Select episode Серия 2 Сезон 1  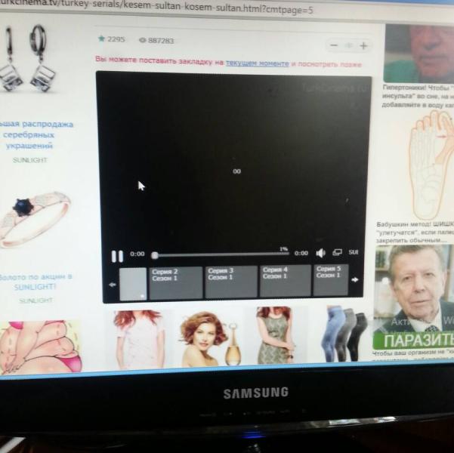pos(175,282)
